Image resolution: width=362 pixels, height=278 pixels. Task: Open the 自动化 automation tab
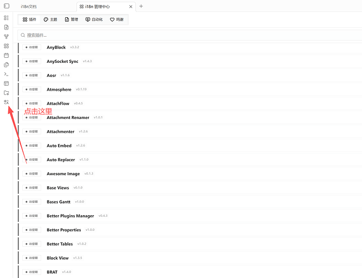(x=94, y=19)
